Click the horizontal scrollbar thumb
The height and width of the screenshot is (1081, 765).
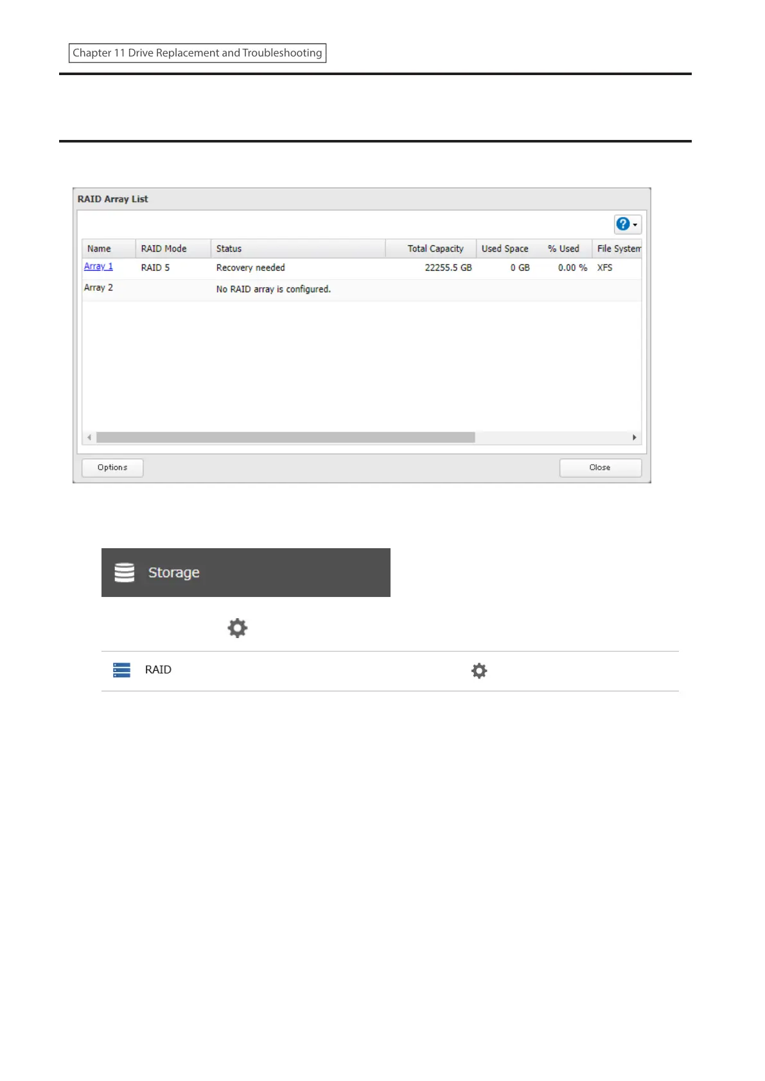(x=286, y=437)
